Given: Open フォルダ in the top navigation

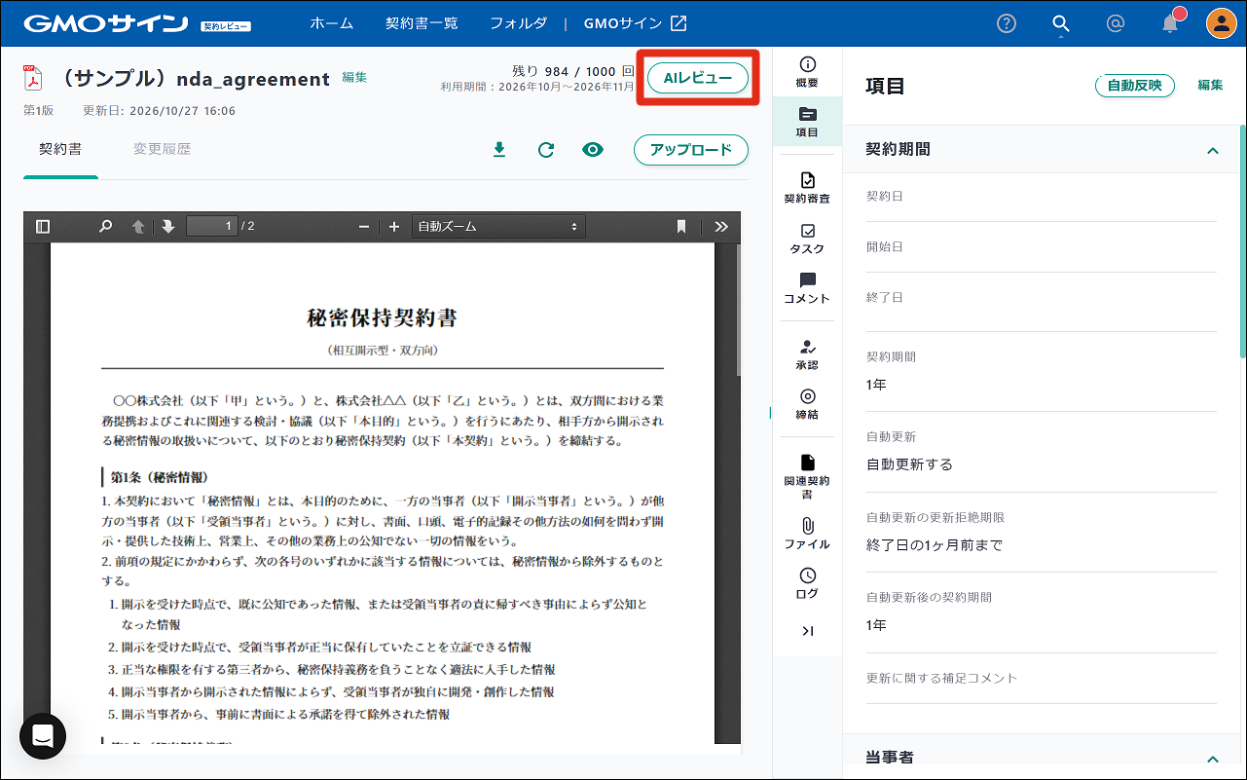Looking at the screenshot, I should coord(518,23).
